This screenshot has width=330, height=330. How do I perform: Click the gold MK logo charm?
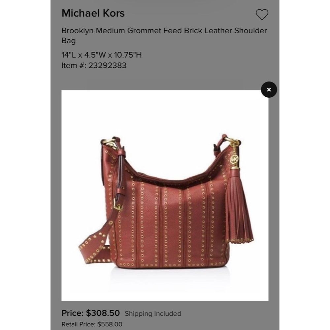pyautogui.click(x=234, y=159)
